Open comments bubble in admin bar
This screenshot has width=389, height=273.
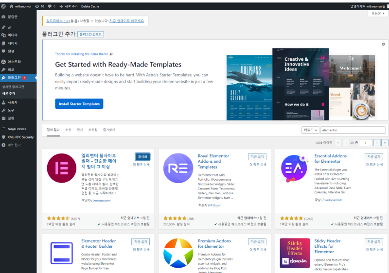[50, 6]
